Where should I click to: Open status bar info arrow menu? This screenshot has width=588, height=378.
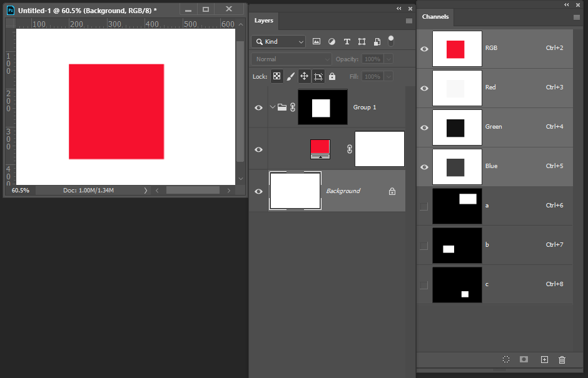(146, 191)
